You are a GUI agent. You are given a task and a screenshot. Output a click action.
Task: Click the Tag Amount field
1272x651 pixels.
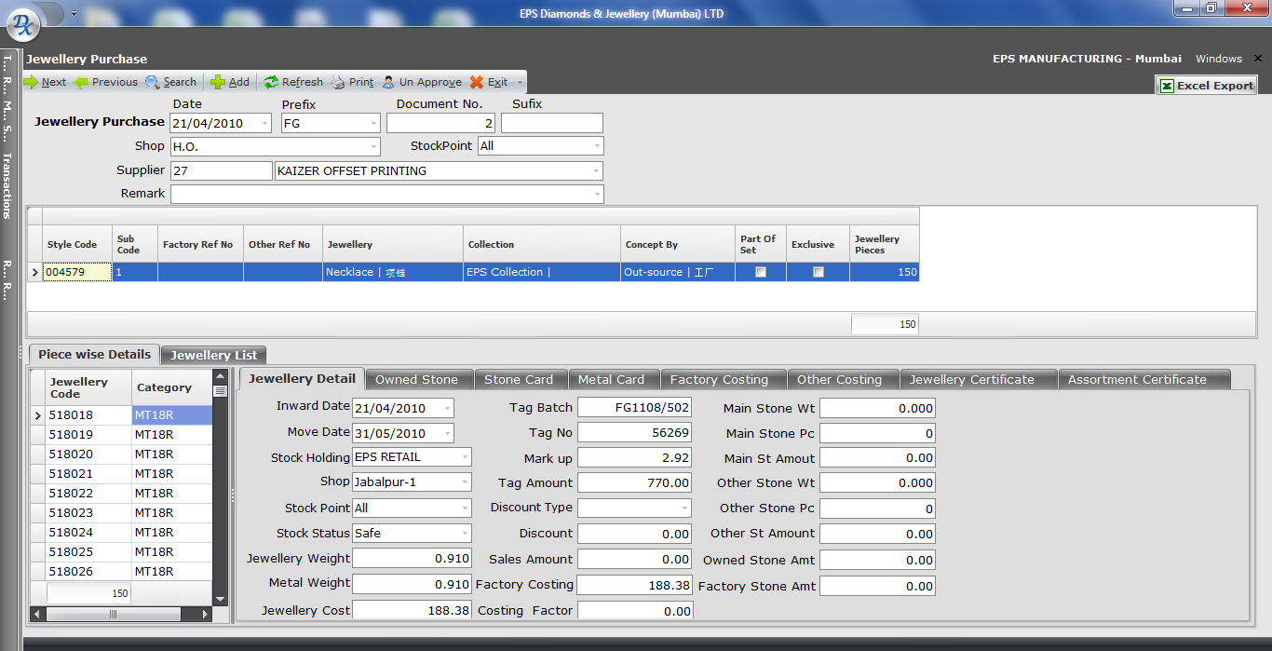pos(635,483)
